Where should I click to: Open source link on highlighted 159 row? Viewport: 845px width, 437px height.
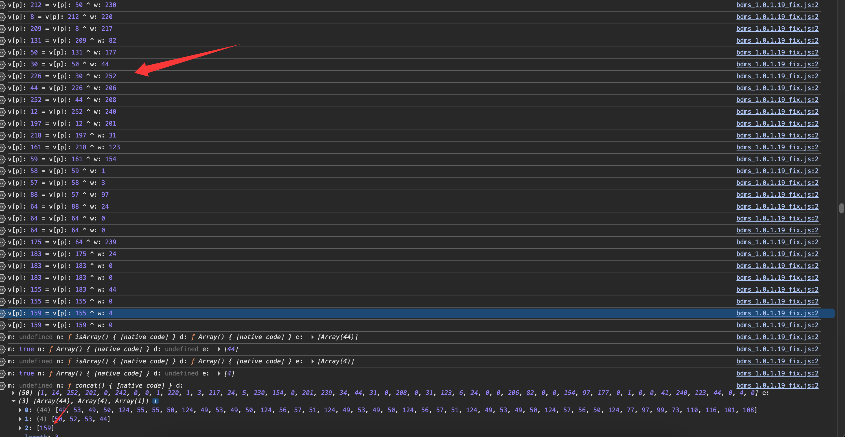tap(777, 313)
